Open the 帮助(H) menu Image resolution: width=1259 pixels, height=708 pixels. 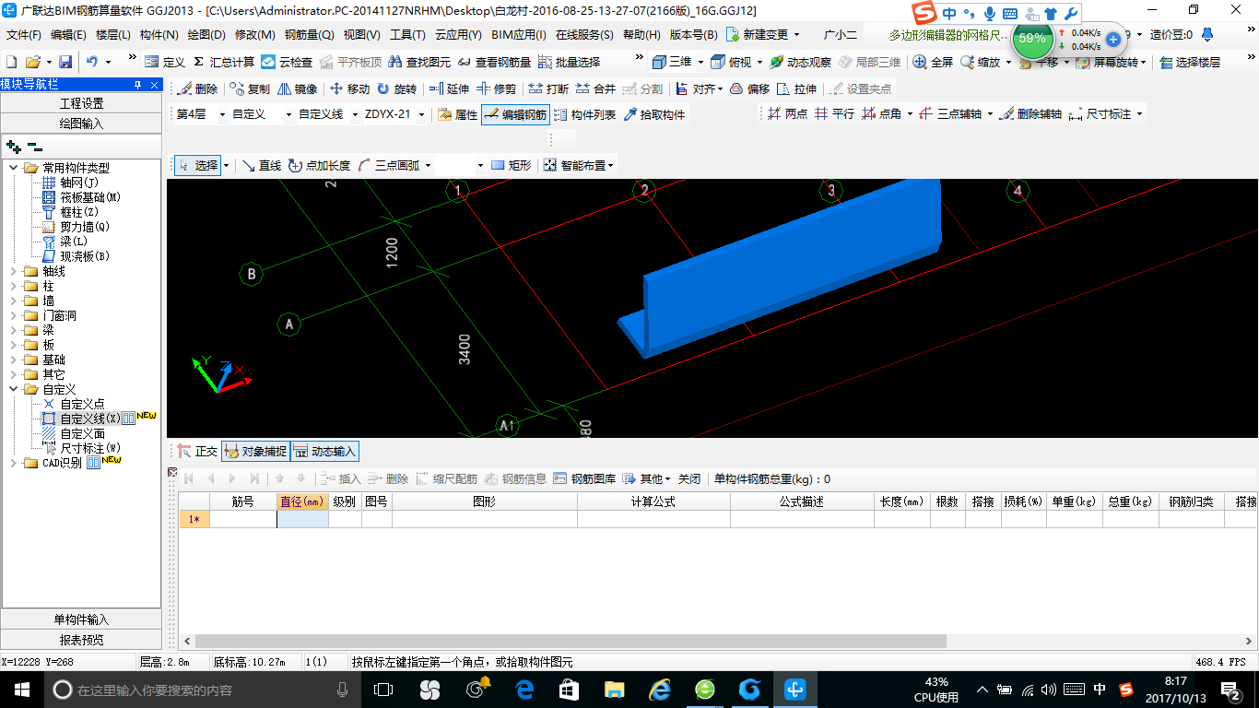click(x=641, y=35)
